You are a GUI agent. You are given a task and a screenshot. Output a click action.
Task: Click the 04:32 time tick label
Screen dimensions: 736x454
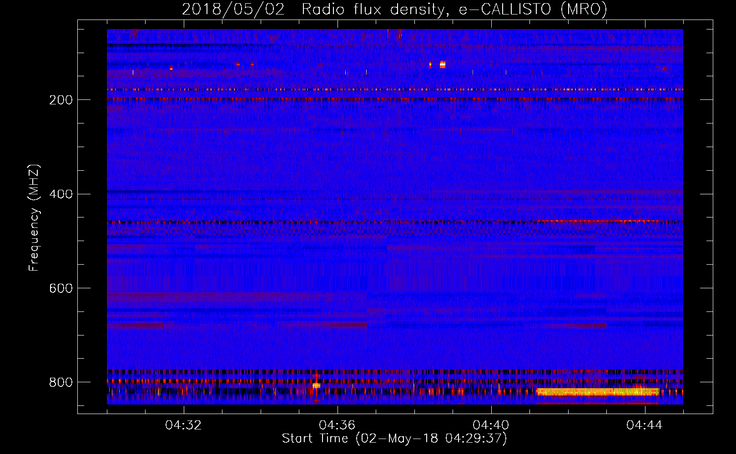point(184,425)
